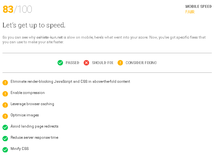Select the Minify CSS item
The image size is (214, 158).
(x=20, y=149)
